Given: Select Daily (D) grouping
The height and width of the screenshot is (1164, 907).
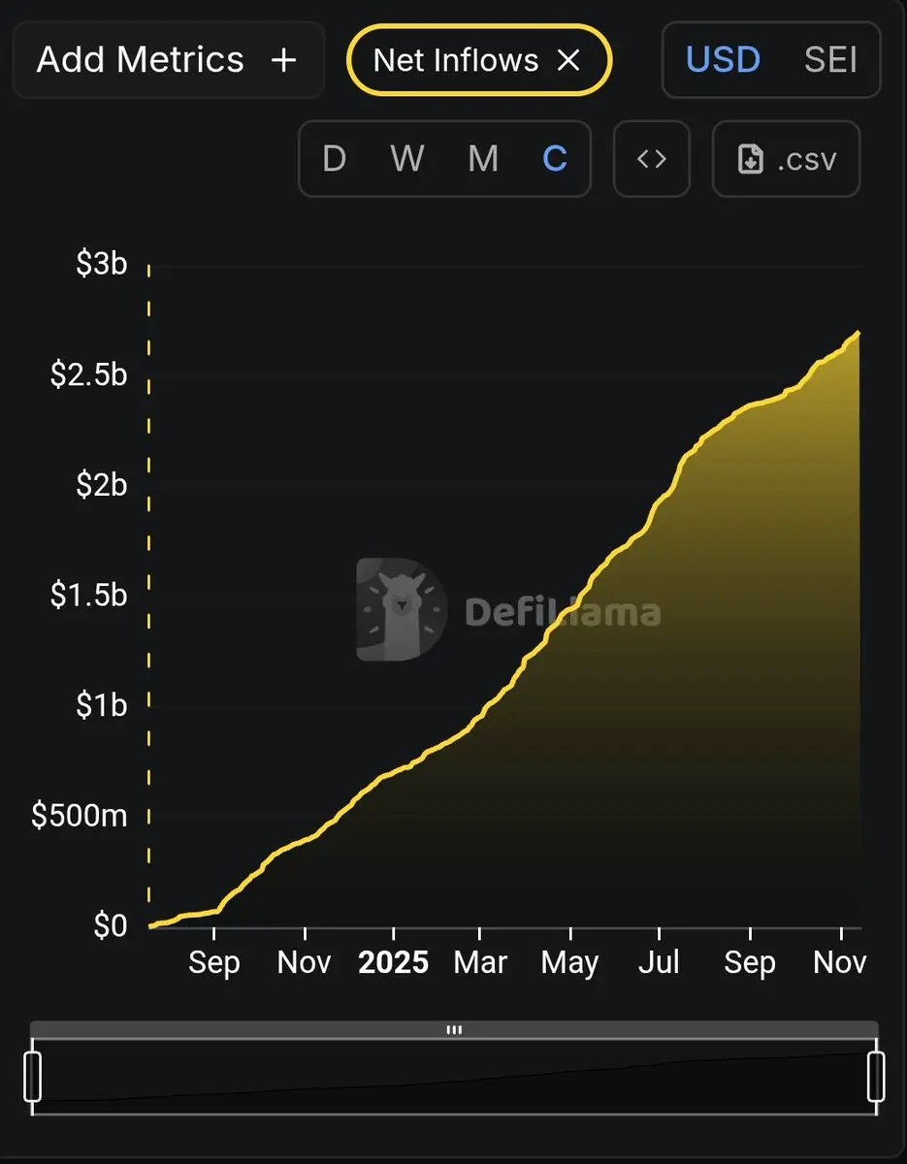Looking at the screenshot, I should coord(334,158).
